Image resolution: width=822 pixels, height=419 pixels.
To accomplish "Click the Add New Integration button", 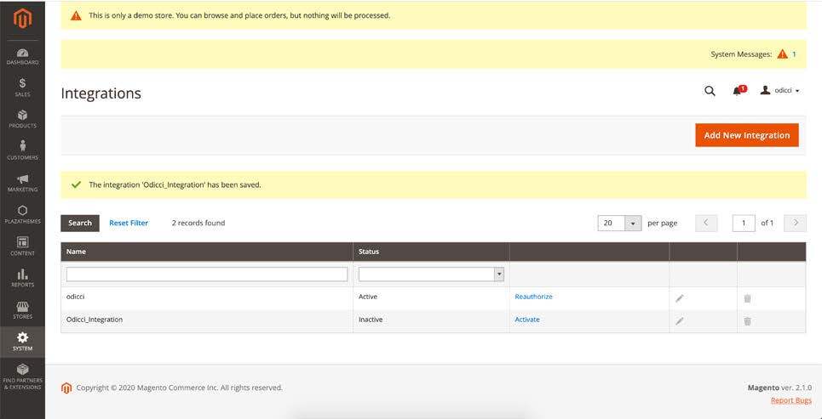I will pos(746,135).
